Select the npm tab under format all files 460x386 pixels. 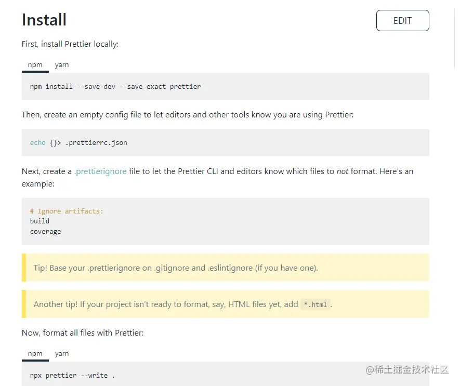(35, 354)
